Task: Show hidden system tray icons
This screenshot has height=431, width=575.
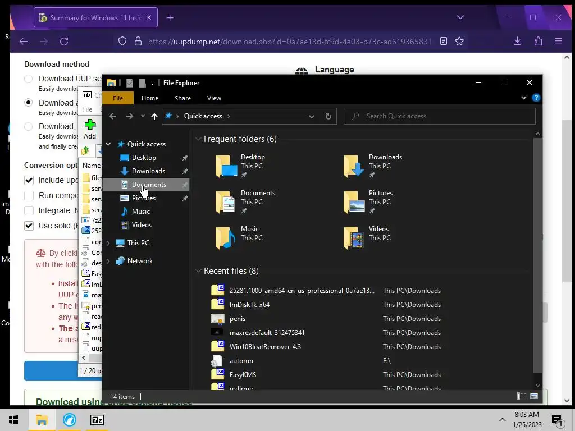Action: tap(503, 420)
